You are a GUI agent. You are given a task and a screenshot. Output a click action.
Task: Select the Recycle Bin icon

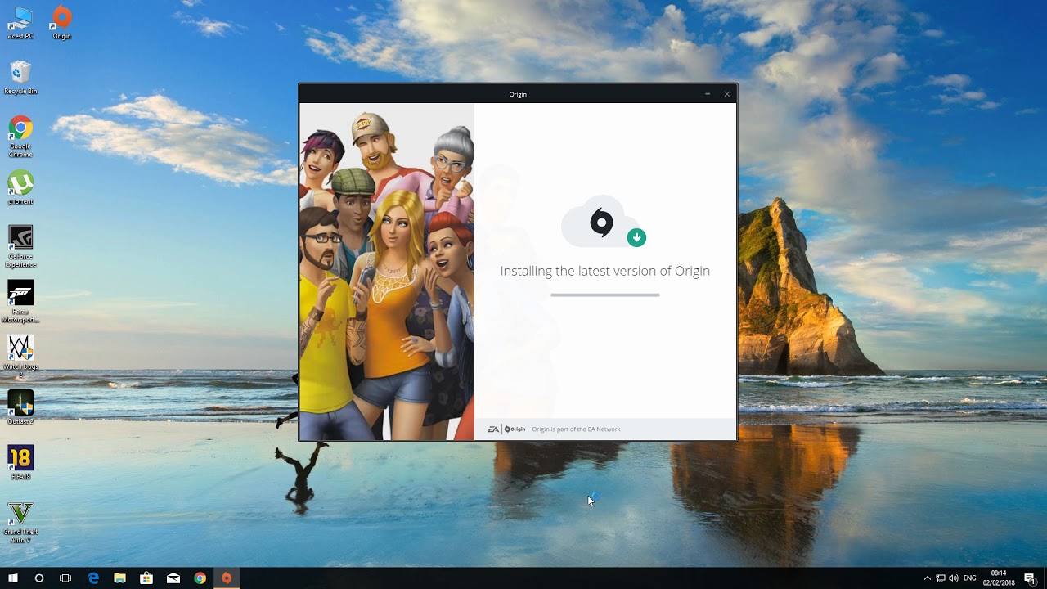point(20,78)
